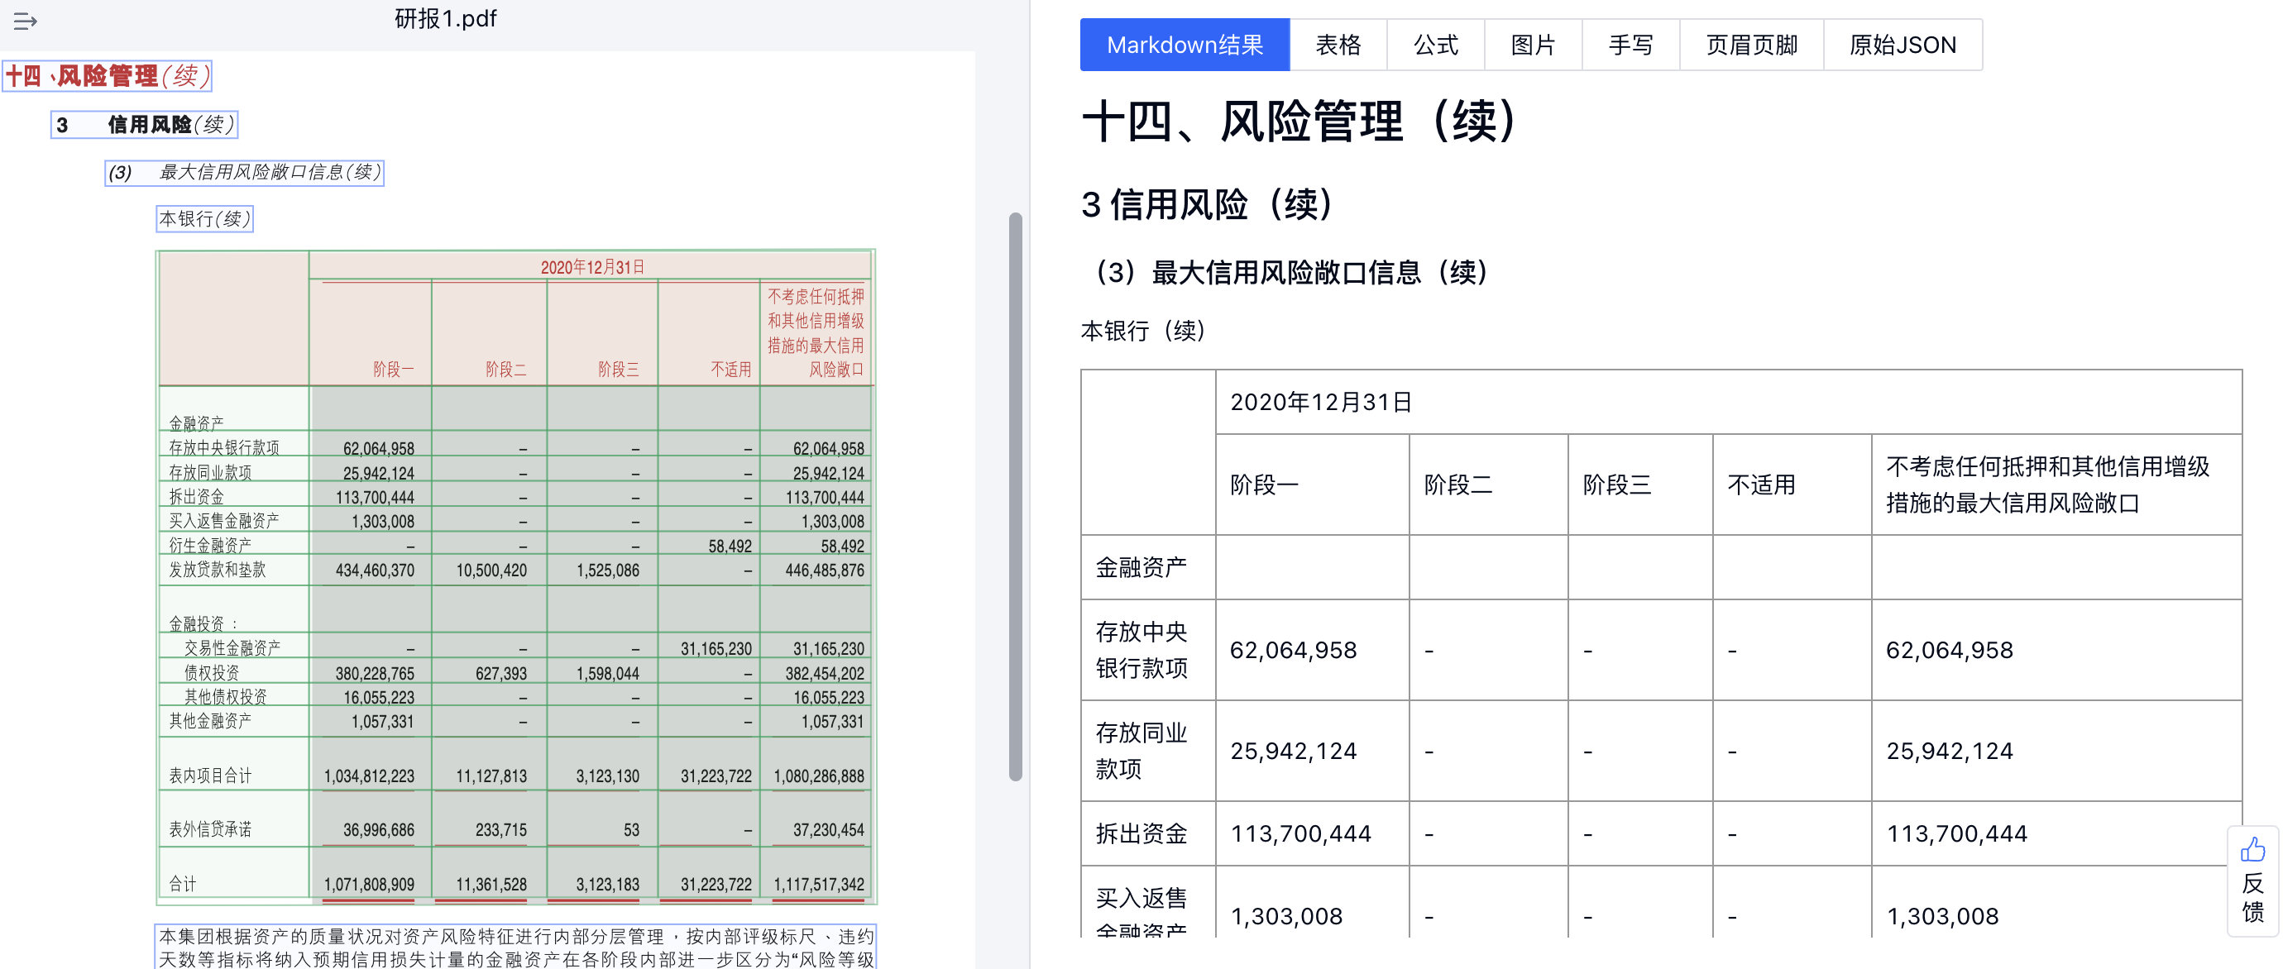Click 434,460,370 value in PDF table
2283x969 pixels.
pos(374,570)
